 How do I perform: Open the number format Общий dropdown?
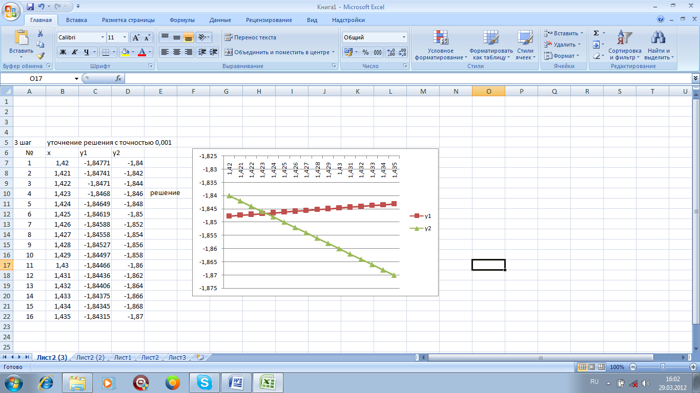pyautogui.click(x=404, y=37)
